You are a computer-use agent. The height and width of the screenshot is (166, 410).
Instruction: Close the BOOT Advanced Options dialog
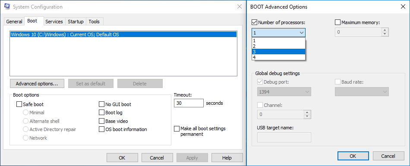click(403, 7)
